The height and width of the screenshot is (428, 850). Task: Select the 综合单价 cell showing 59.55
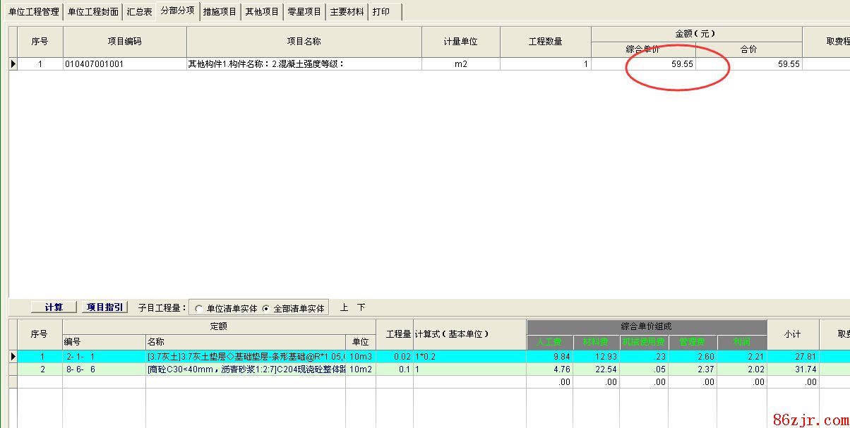pos(643,64)
